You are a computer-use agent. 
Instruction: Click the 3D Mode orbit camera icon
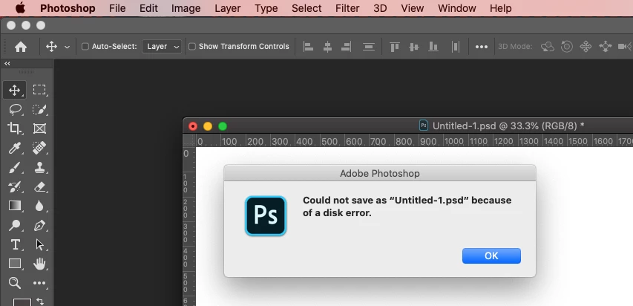548,47
